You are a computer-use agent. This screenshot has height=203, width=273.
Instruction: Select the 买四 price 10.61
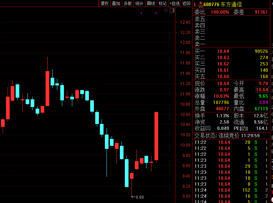click(223, 70)
